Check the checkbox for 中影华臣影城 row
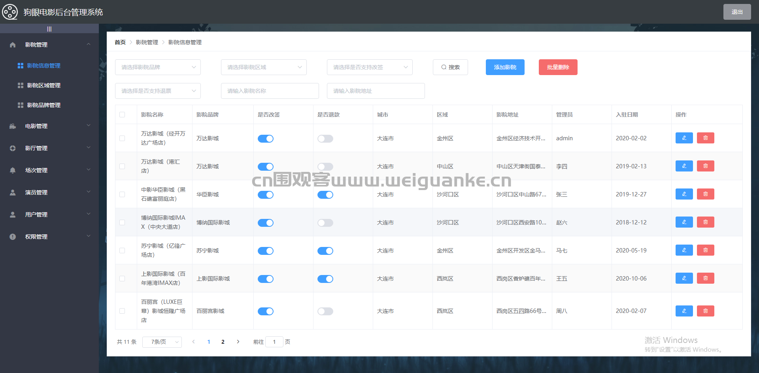The height and width of the screenshot is (373, 759). 122,194
